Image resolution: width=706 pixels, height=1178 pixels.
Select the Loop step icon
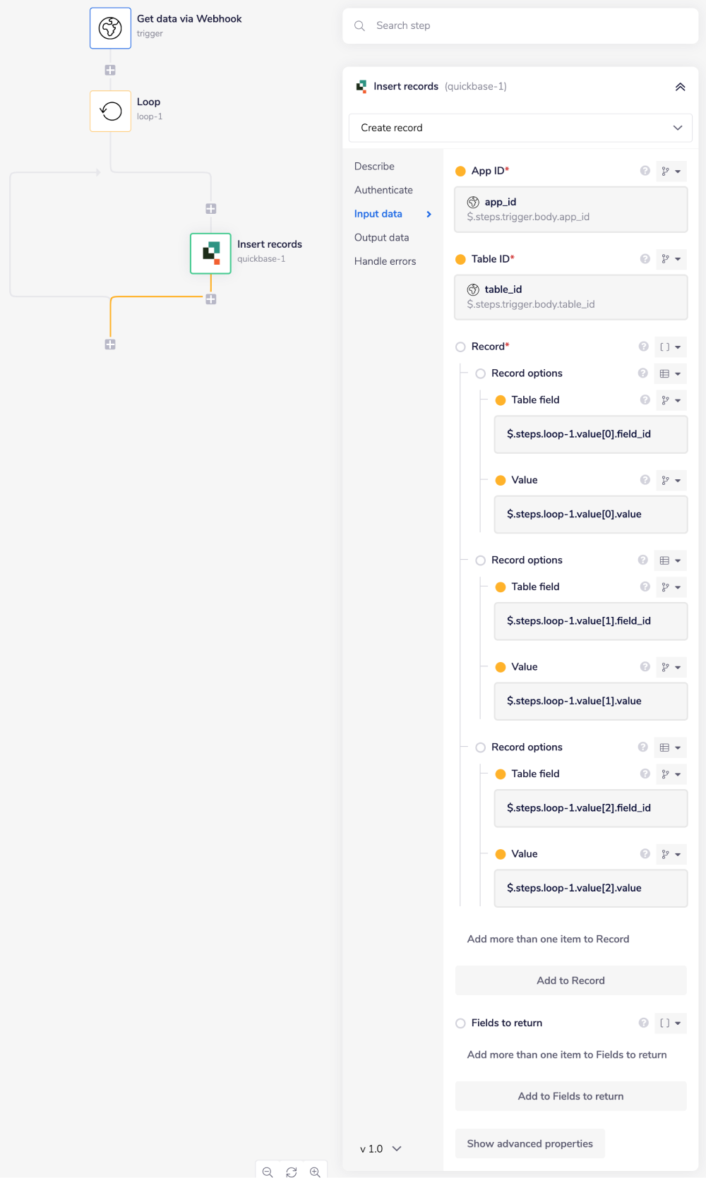(110, 111)
